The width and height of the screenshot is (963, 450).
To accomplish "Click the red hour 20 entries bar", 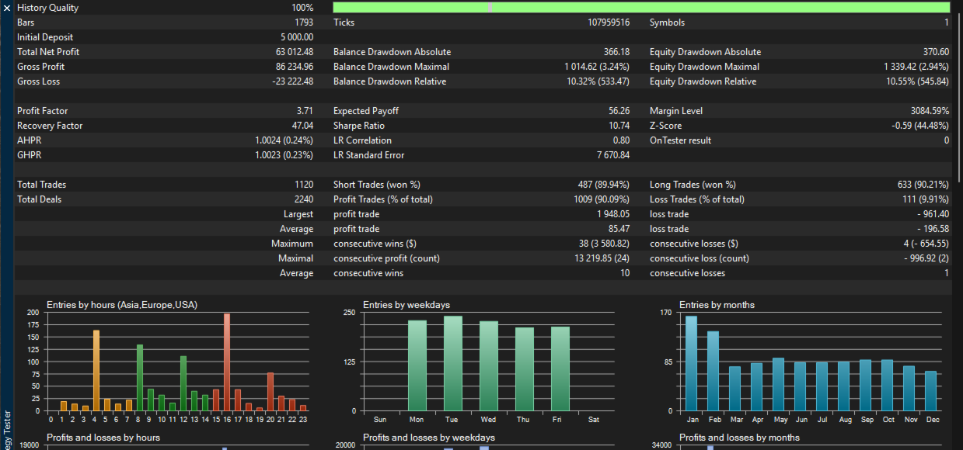I will tap(270, 392).
